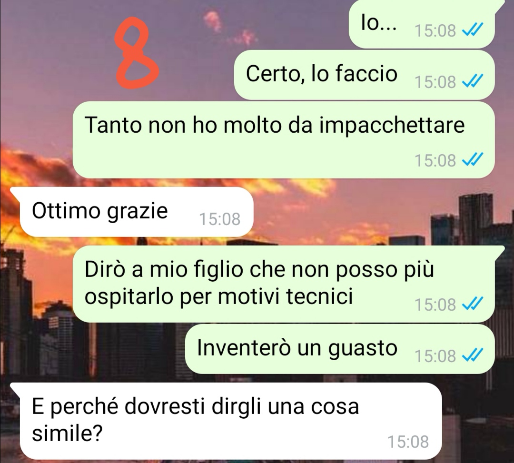
Task: Click the blue double check on 'Certo, lo faccio'
Action: click(x=473, y=81)
